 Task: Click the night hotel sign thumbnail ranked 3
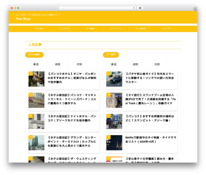(x=36, y=122)
